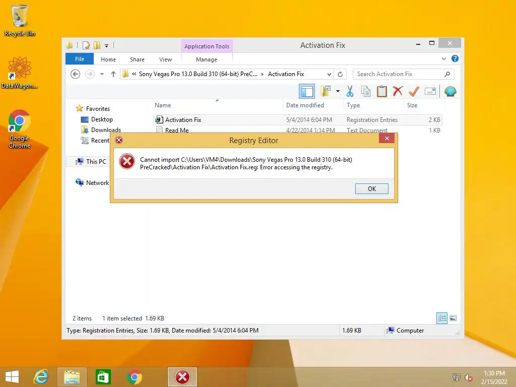The width and height of the screenshot is (516, 387).
Task: Open the Windows Start button
Action: 12,377
